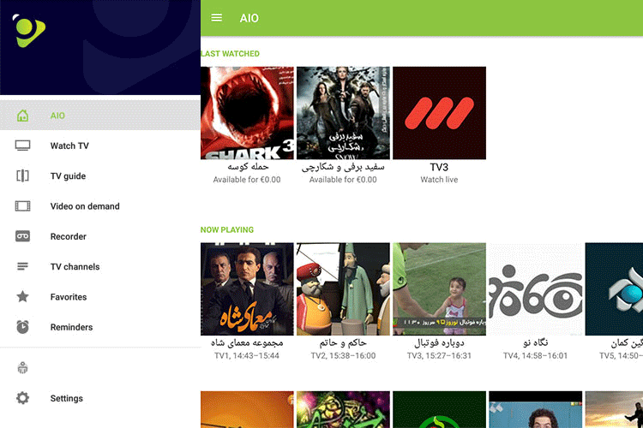The width and height of the screenshot is (643, 428).
Task: Open the orange thumbnail in bottom row
Action: [247, 409]
